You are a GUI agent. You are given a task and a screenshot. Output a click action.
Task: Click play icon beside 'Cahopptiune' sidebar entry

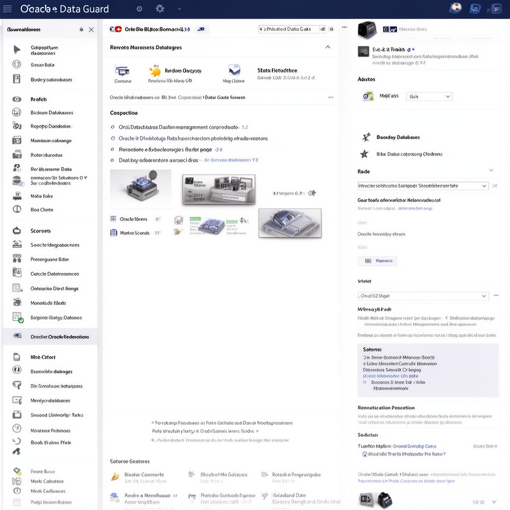click(17, 49)
